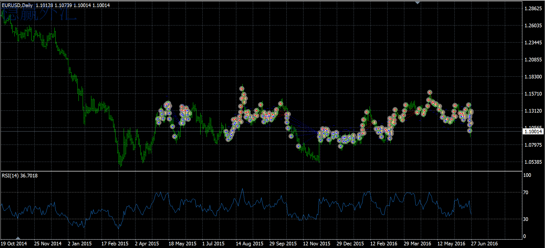
Task: Click the 1.26035 price scale label
Action: [533, 25]
